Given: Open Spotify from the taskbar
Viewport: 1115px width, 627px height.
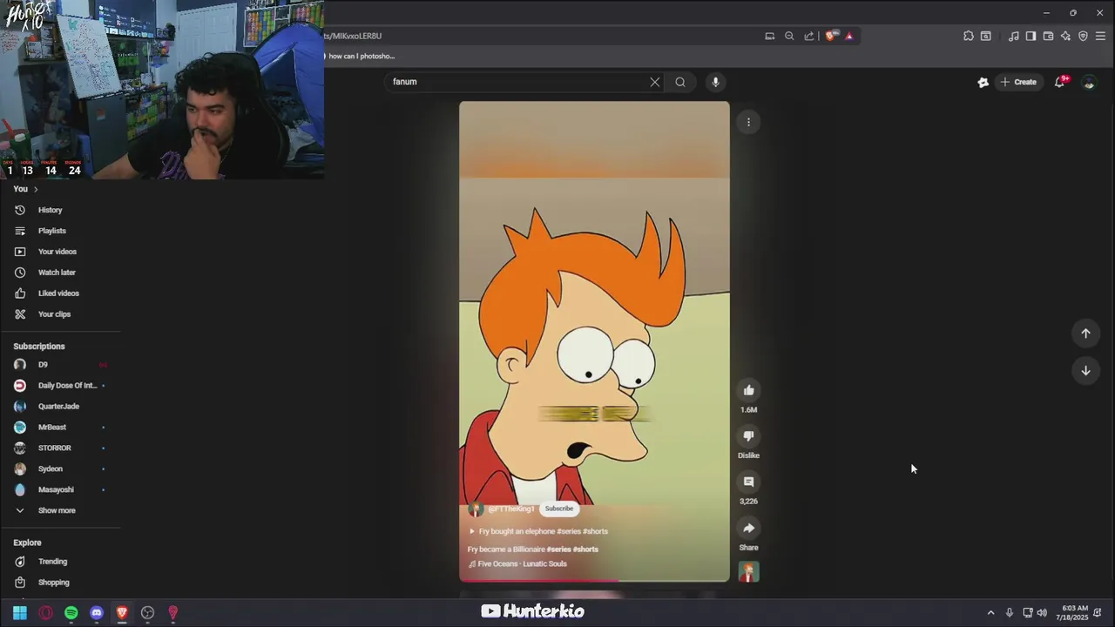Looking at the screenshot, I should [71, 613].
